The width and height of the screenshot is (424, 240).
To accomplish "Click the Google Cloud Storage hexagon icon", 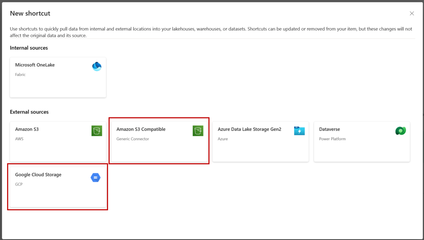I will pos(96,178).
